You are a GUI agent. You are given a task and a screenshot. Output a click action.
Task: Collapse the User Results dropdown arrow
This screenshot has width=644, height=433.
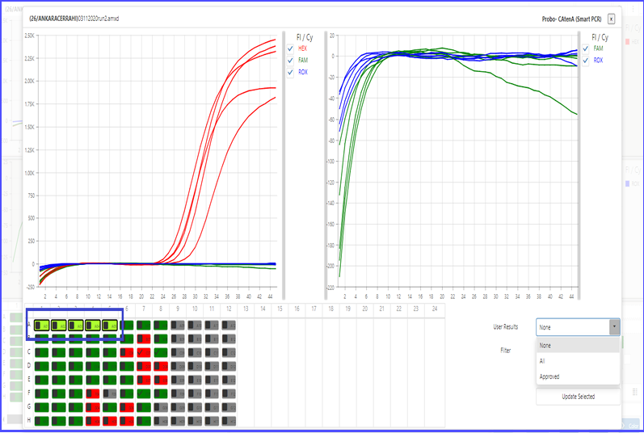click(614, 327)
